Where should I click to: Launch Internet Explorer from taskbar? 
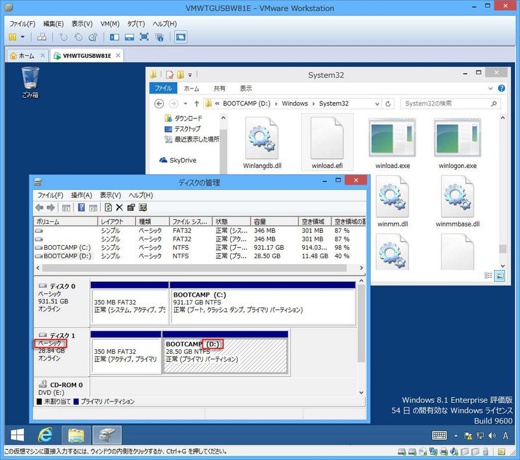[x=45, y=435]
